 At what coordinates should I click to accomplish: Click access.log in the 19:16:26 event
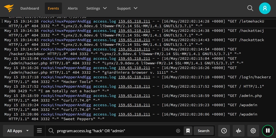click(x=104, y=68)
